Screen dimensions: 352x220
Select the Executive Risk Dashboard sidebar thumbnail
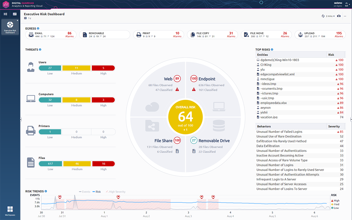(x=10, y=27)
